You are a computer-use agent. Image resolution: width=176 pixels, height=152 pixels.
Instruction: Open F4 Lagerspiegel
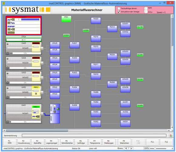51,142
